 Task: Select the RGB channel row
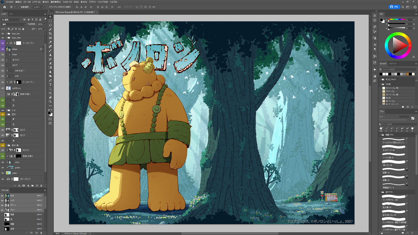pyautogui.click(x=22, y=196)
